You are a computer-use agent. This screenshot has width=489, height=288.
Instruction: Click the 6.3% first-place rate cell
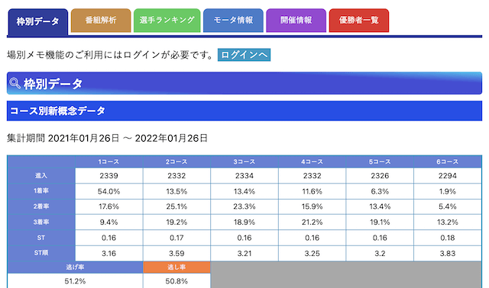(380, 191)
